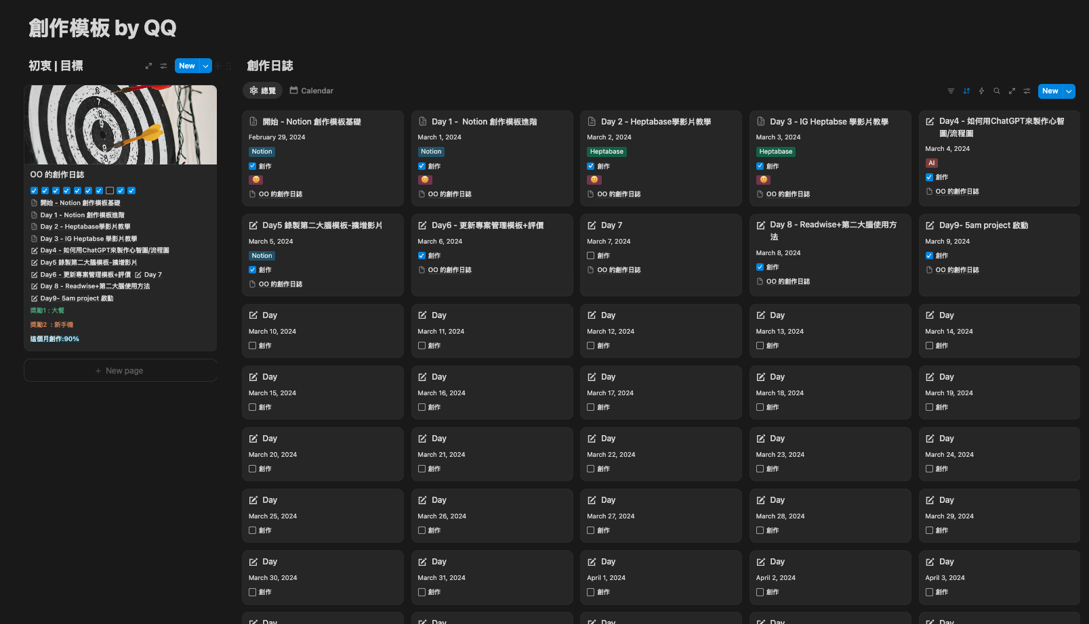Uncheck 創作 on the Day9- 5am project card
This screenshot has width=1089, height=624.
tap(929, 256)
